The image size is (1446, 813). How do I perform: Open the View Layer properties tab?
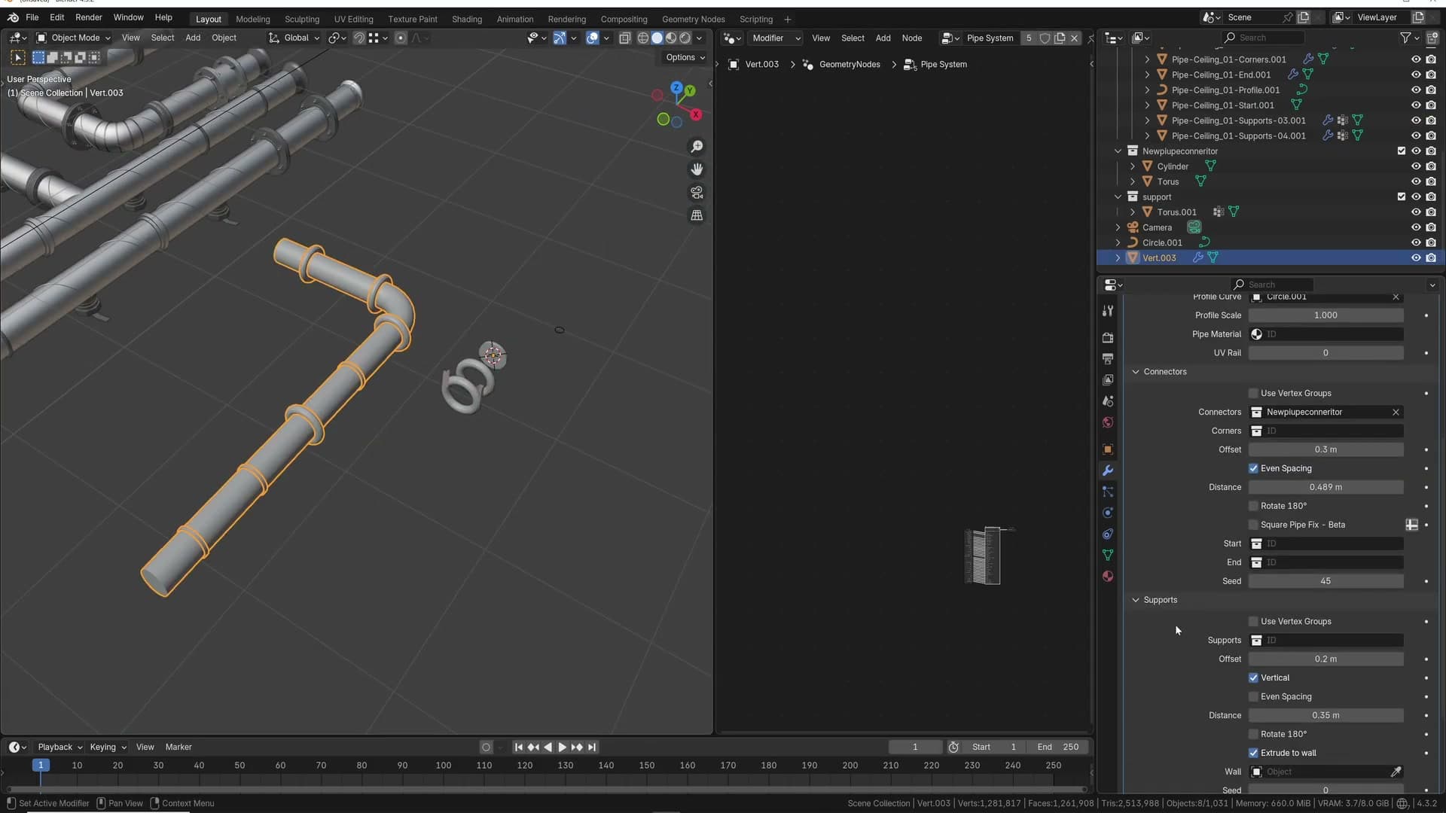1108,380
